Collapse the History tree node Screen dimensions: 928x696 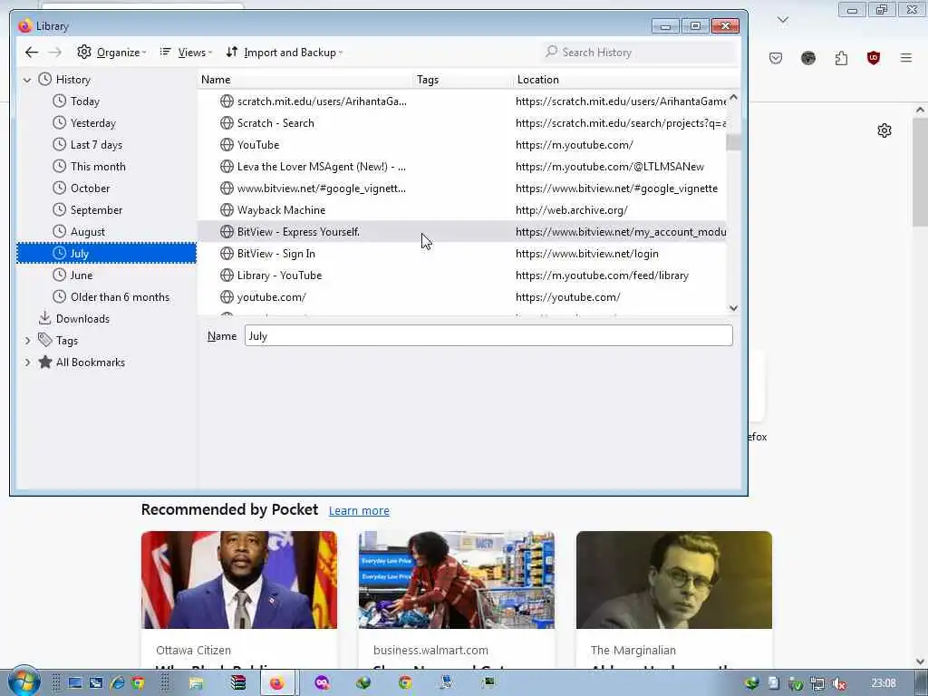coord(26,80)
